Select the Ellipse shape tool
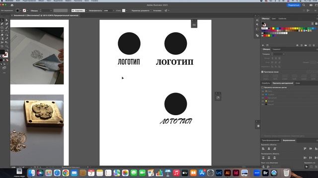 (2, 28)
